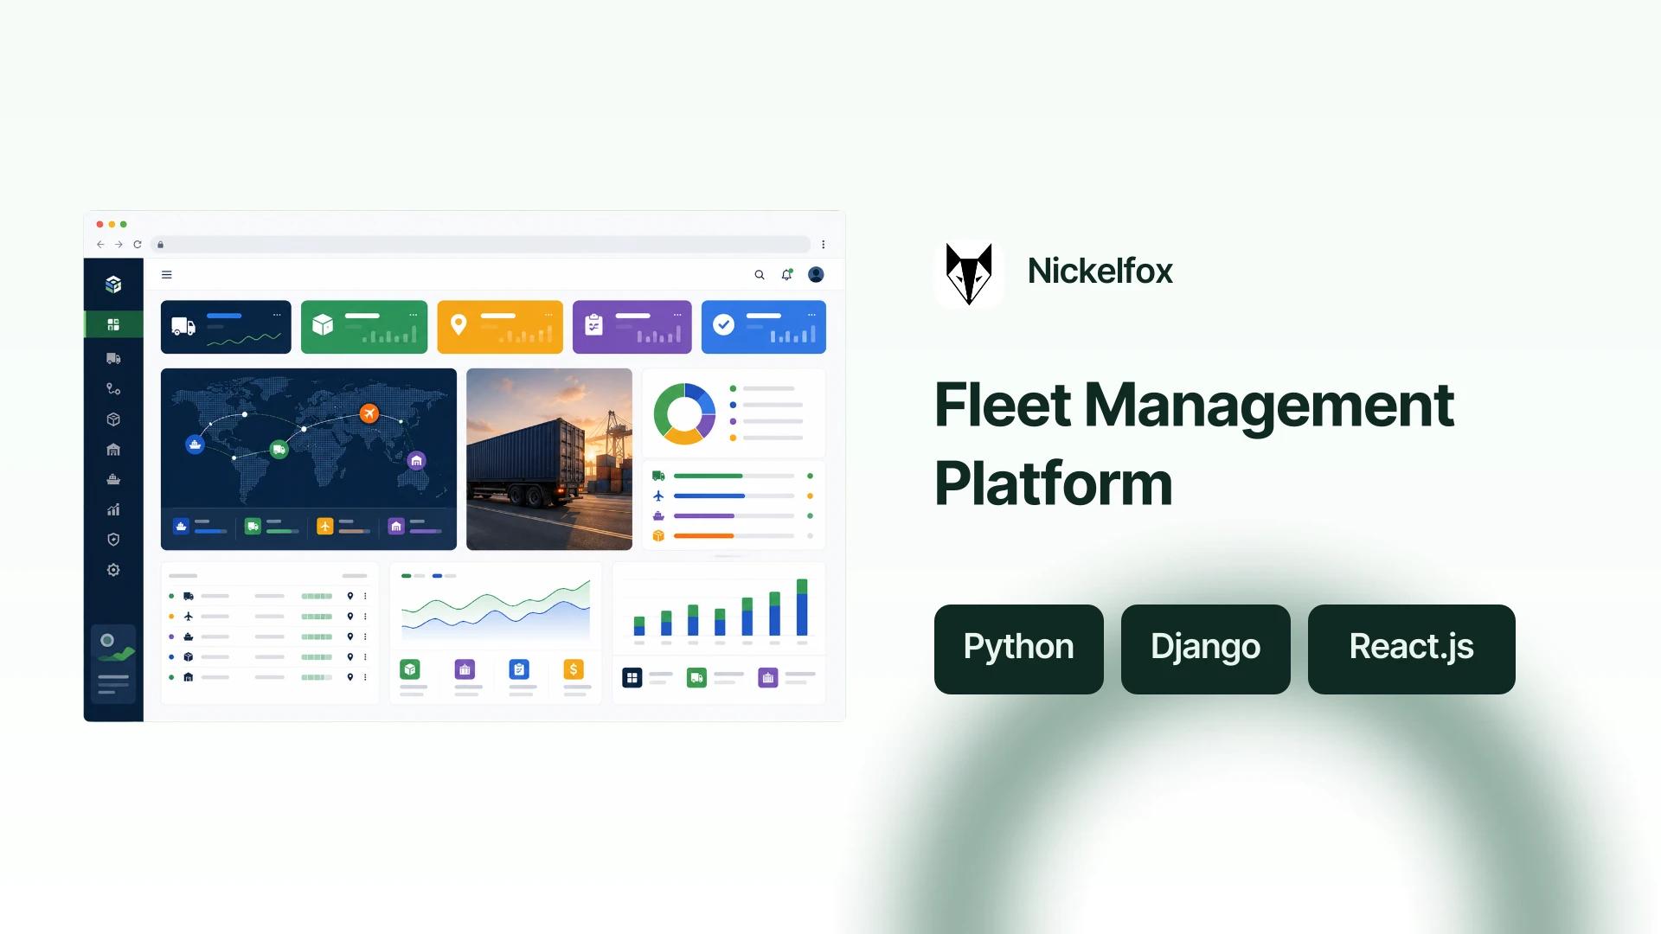Image resolution: width=1661 pixels, height=934 pixels.
Task: Select the airplane legend tab under the map
Action: (x=343, y=526)
